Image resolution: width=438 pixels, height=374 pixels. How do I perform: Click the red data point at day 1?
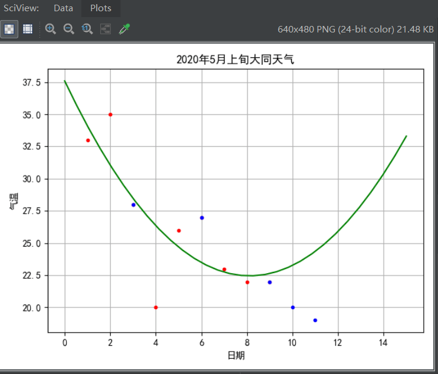point(88,140)
